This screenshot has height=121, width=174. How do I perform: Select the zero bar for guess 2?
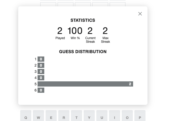click(41, 65)
